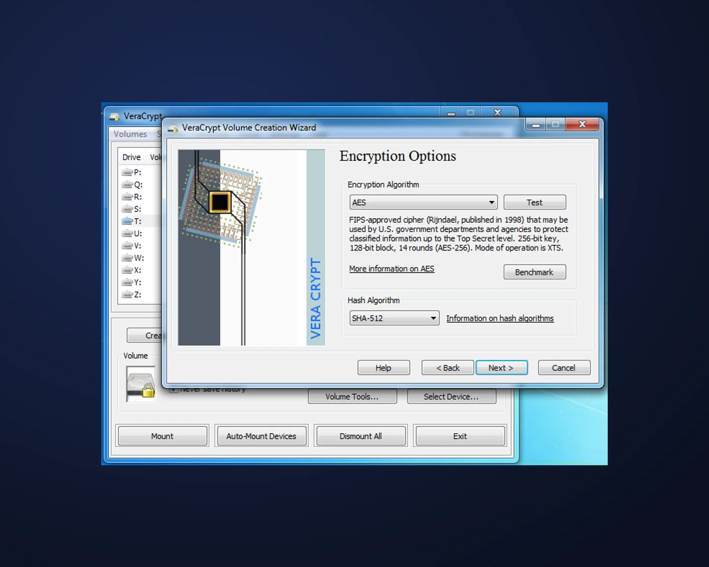The image size is (709, 567).
Task: Cancel the Volume Creation Wizard
Action: coord(564,368)
